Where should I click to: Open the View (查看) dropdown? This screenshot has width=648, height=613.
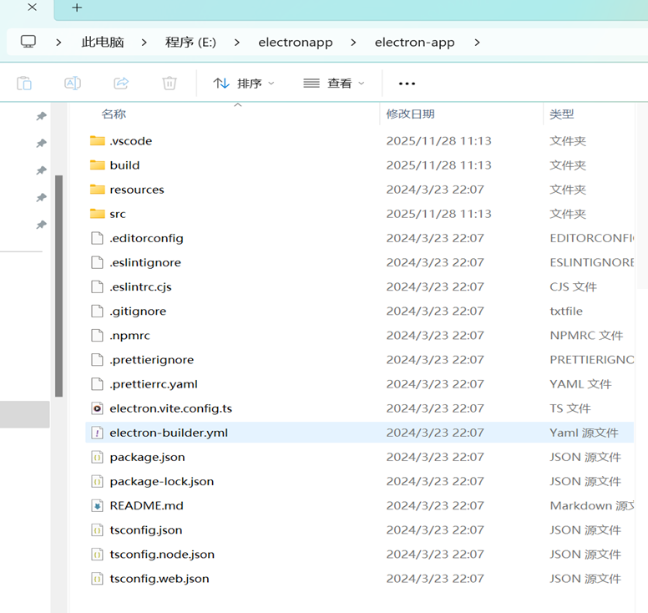click(x=334, y=84)
